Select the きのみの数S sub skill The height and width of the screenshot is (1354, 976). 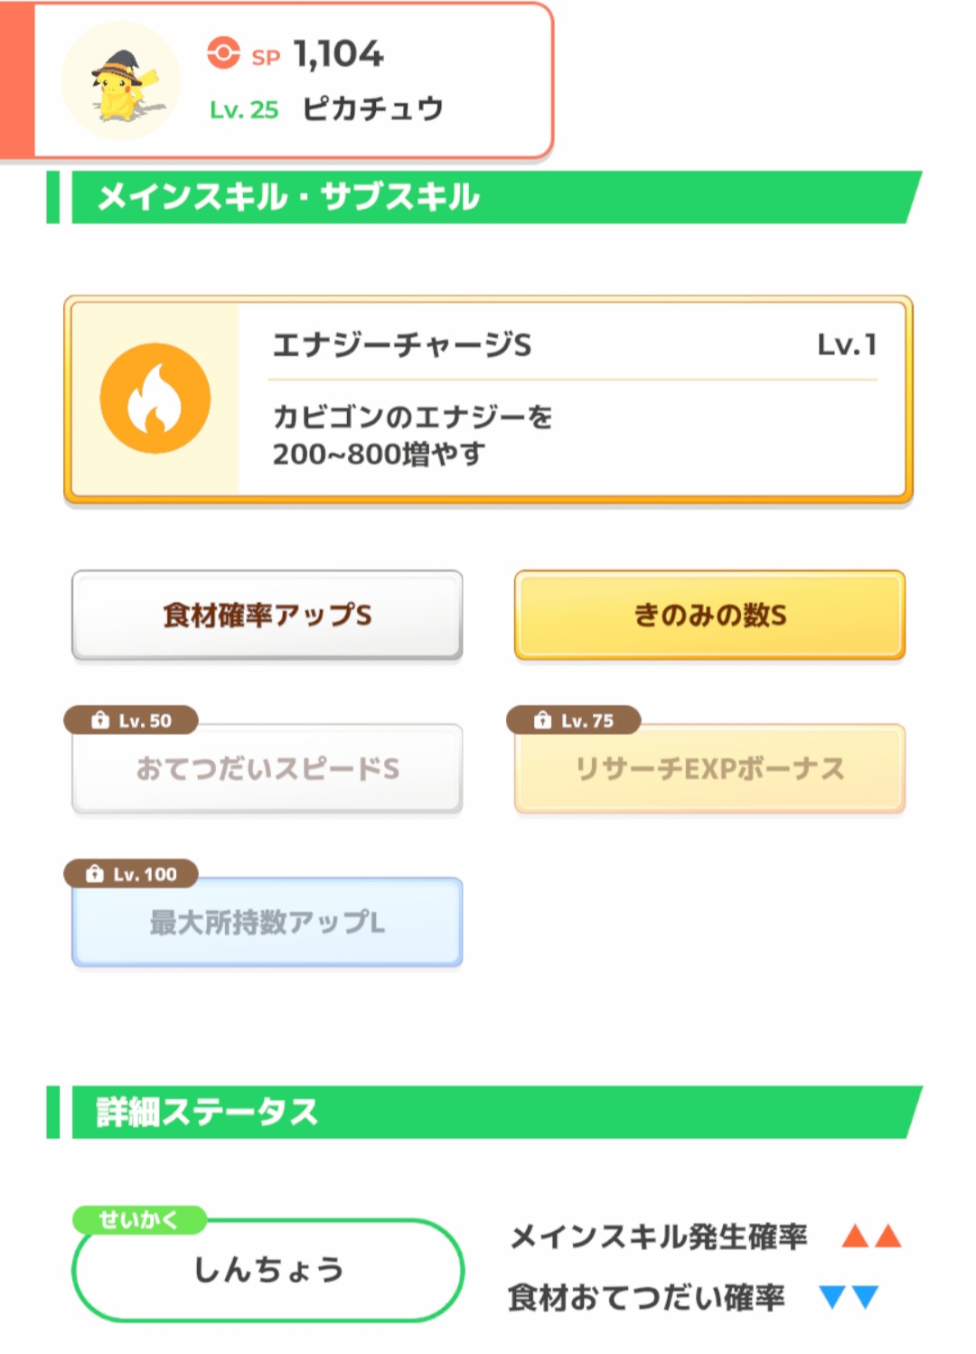point(709,616)
